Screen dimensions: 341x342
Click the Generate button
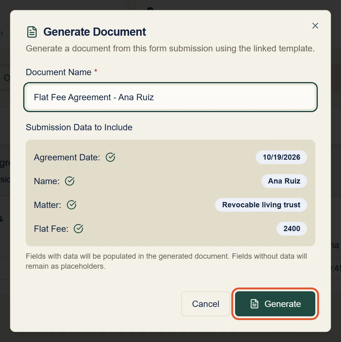(x=275, y=303)
